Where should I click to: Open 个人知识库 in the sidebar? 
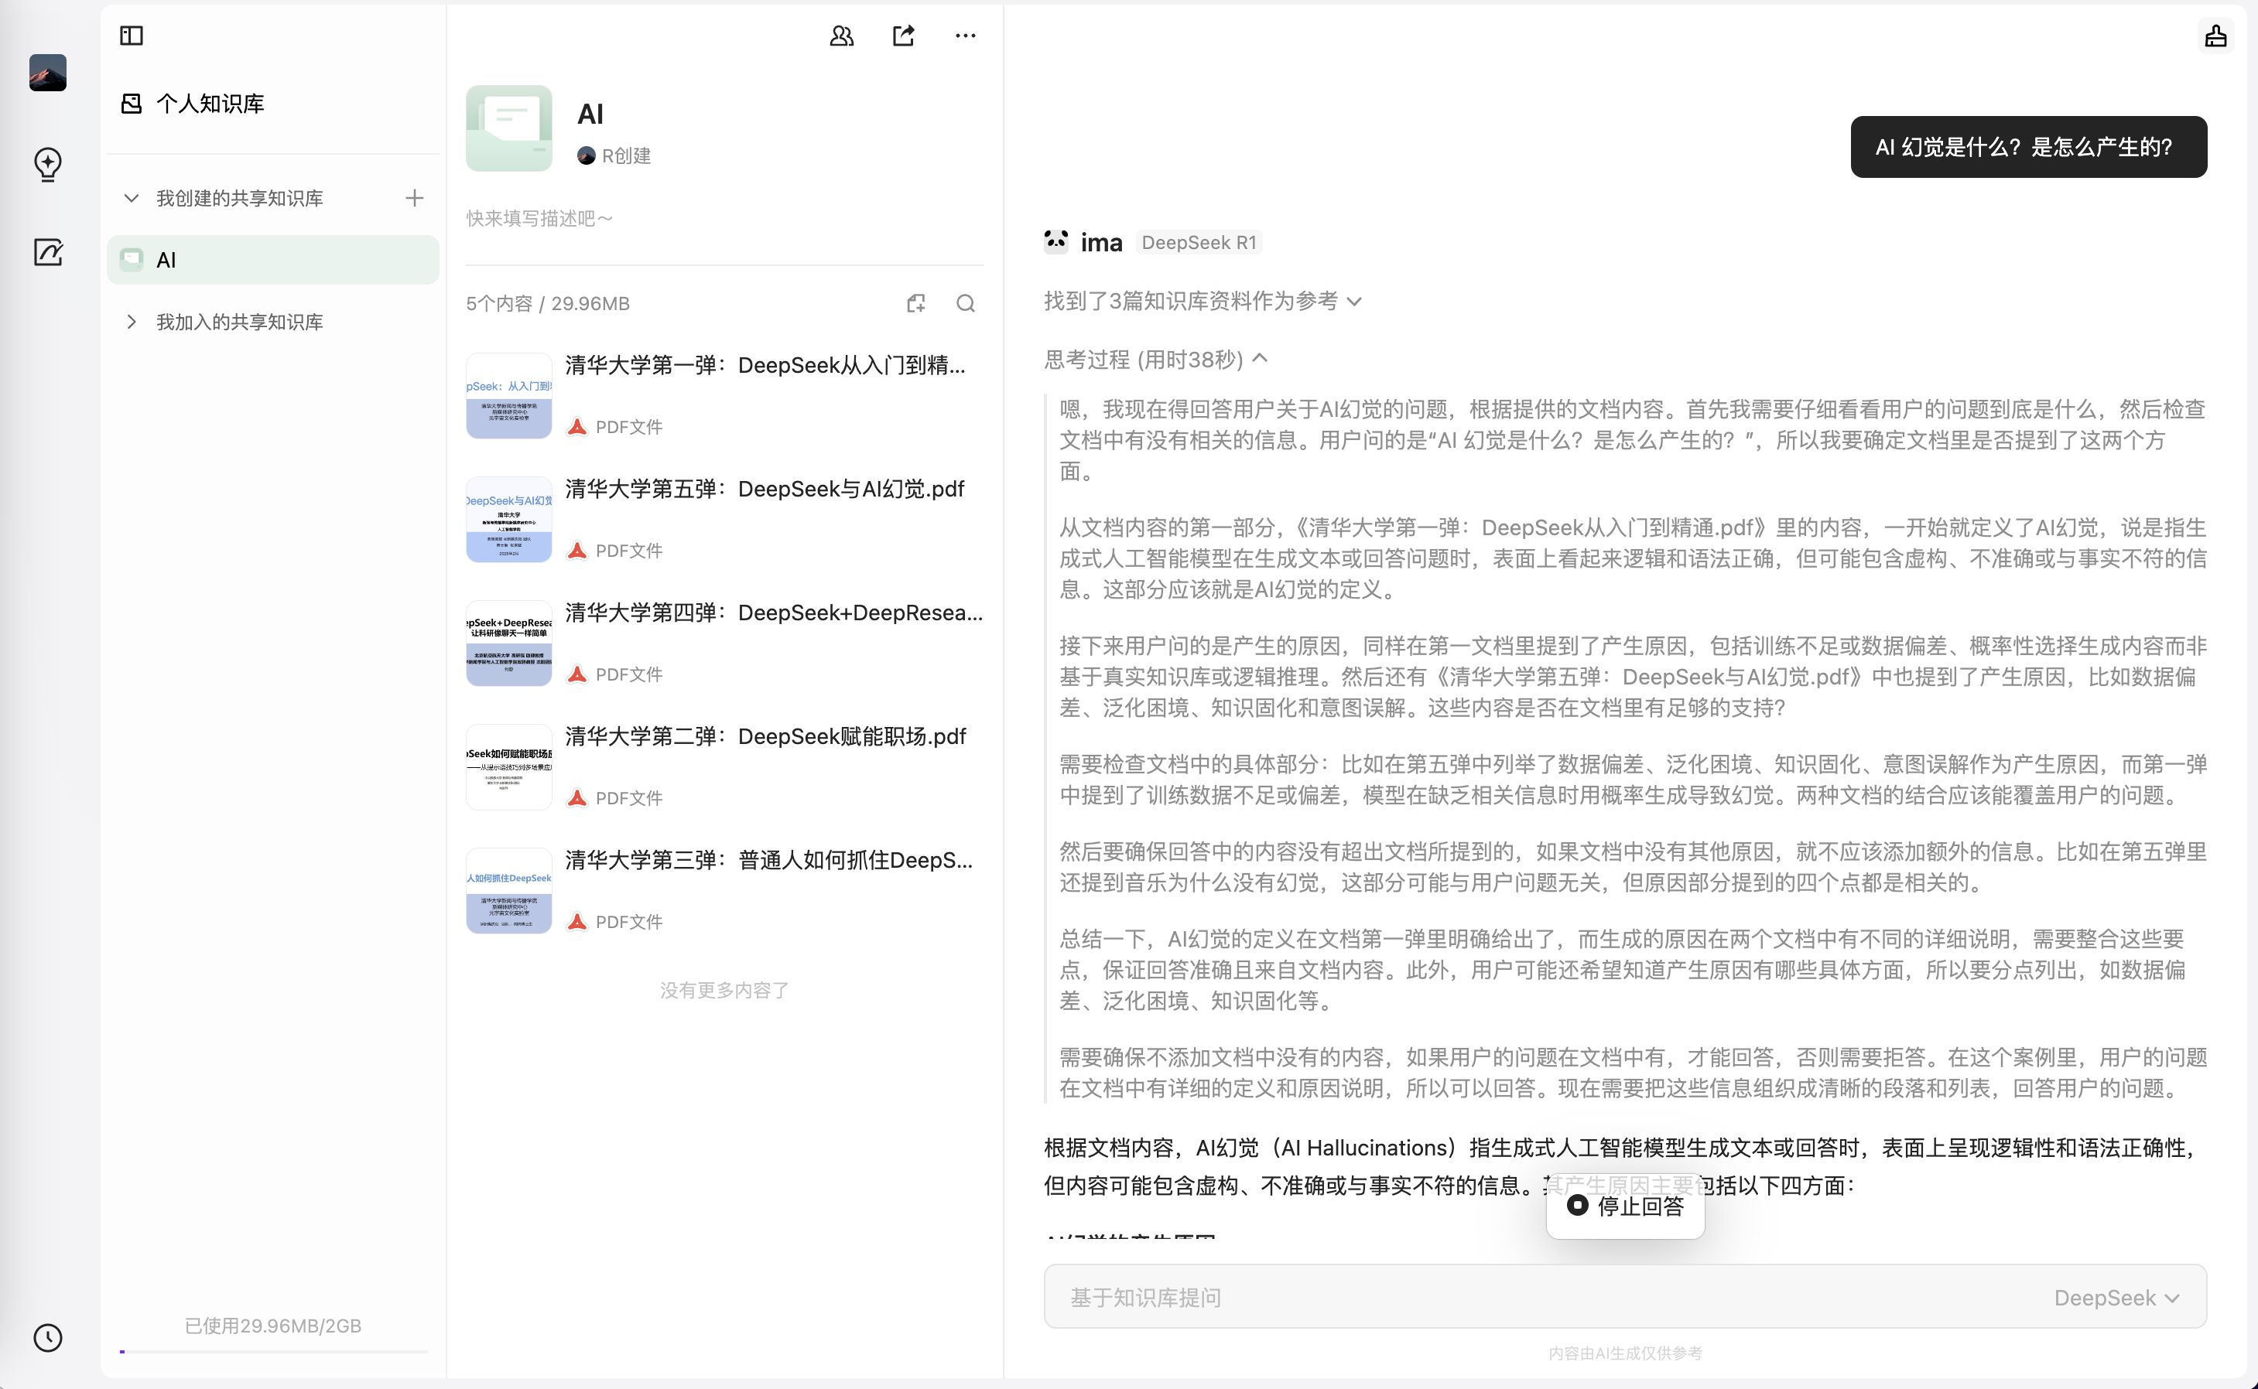click(x=210, y=104)
